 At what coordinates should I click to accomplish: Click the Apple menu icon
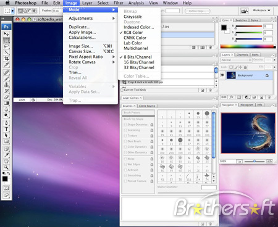pyautogui.click(x=7, y=3)
